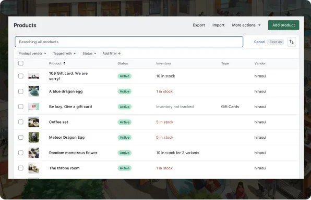Open the blue dragon egg thumbnail
Image resolution: width=311 pixels, height=200 pixels.
(x=34, y=91)
